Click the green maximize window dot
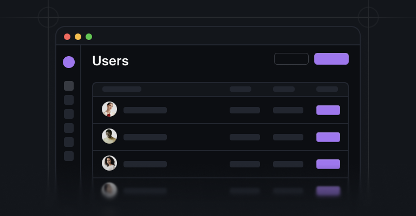This screenshot has width=416, height=216. (89, 37)
